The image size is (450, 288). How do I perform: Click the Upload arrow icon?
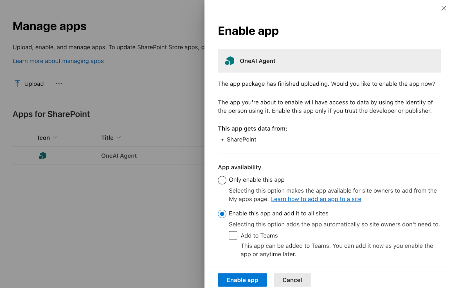click(x=17, y=83)
